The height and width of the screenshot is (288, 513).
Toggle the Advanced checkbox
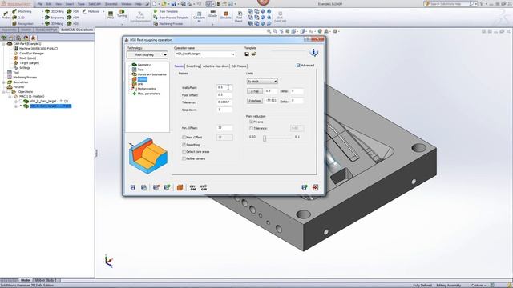coord(298,66)
